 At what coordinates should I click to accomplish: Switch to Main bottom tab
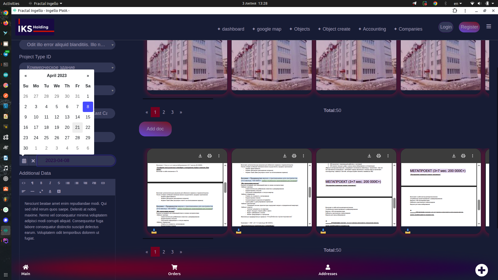[26, 270]
